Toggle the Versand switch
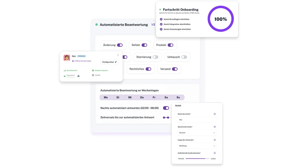This screenshot has height=167, width=298. coord(175,69)
